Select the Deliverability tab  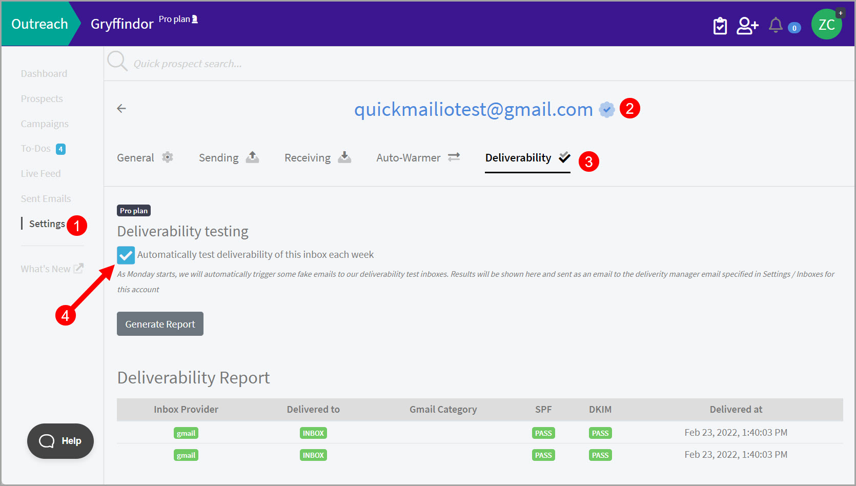point(528,157)
